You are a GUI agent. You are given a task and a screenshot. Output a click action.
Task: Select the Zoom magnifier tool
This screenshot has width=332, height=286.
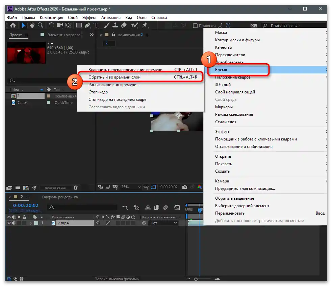click(x=40, y=25)
